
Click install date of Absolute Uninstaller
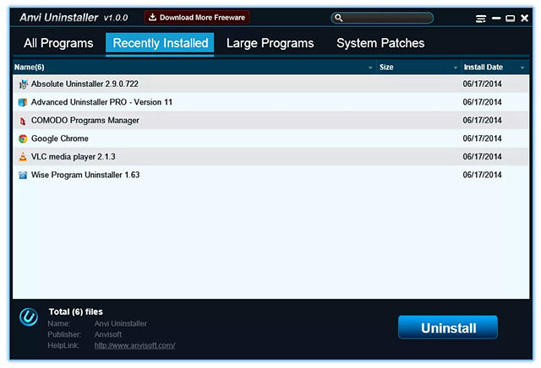click(x=482, y=84)
